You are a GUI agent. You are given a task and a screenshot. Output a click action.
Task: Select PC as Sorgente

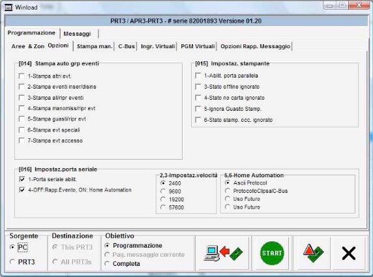pos(12,247)
